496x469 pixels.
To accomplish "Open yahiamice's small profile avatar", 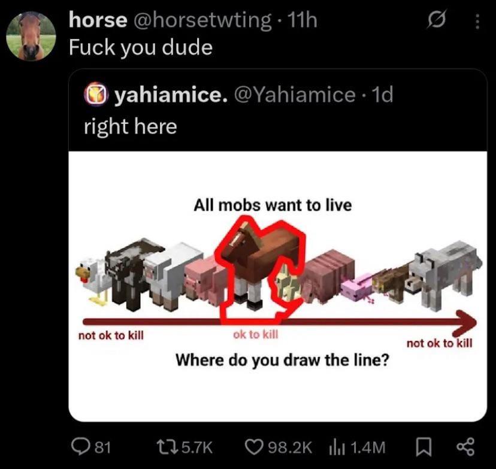I will click(x=96, y=94).
